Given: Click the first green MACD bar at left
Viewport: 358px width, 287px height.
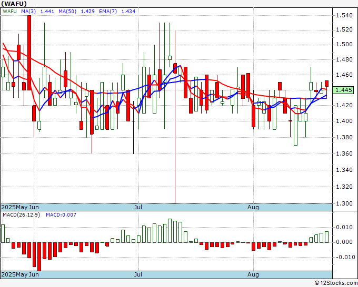Looking at the screenshot, I should coord(3,234).
